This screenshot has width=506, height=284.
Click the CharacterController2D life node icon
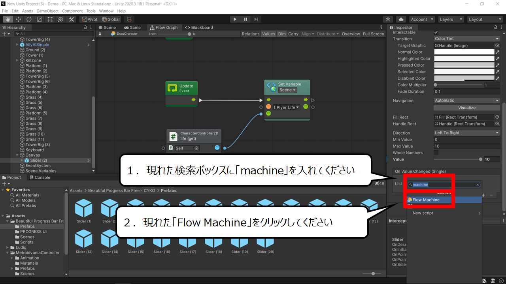point(173,136)
